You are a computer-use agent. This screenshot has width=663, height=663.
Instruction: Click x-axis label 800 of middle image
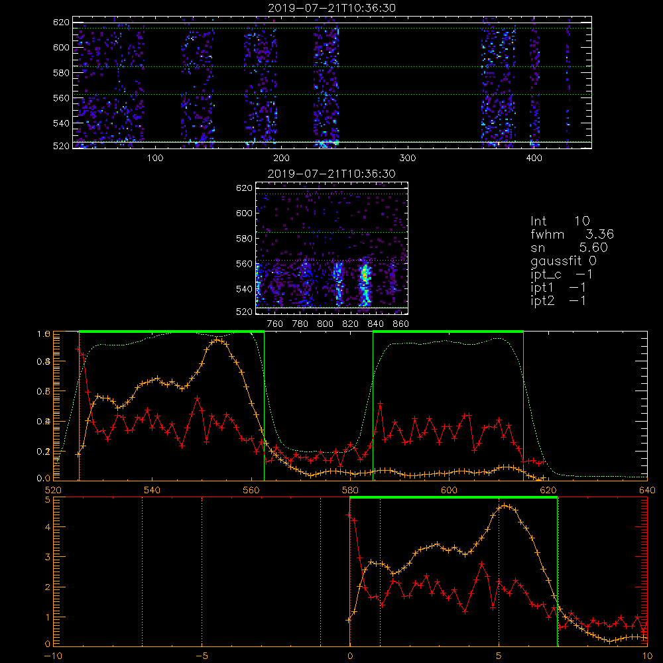[325, 324]
